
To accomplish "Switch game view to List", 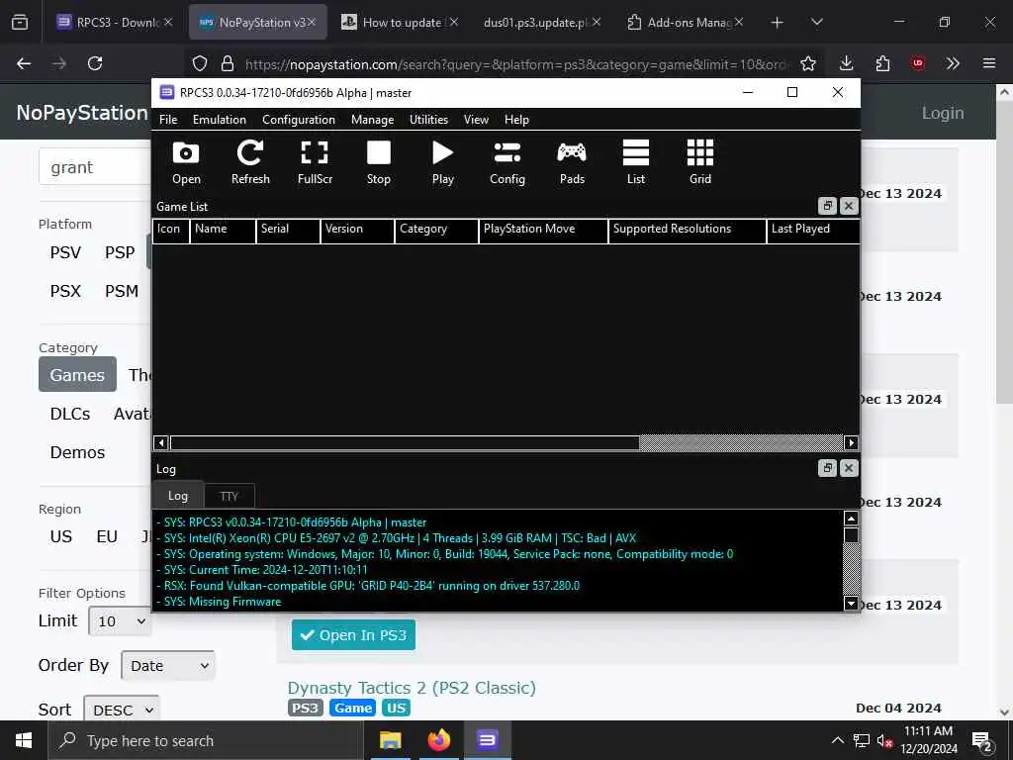I will tap(636, 162).
